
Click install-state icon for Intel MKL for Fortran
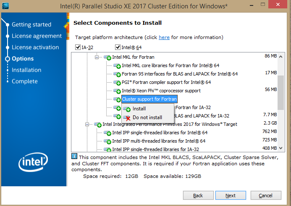point(107,57)
